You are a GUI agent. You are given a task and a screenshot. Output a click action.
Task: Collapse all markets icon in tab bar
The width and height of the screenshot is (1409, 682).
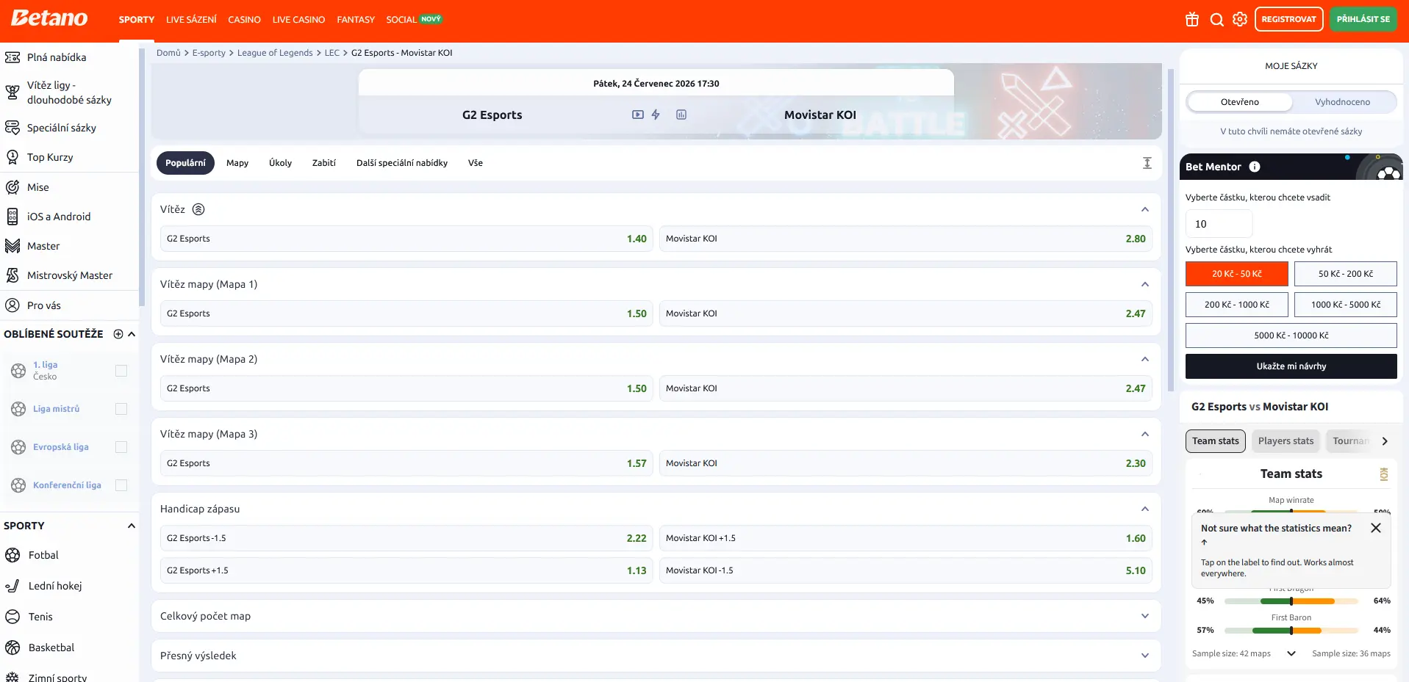[1147, 163]
